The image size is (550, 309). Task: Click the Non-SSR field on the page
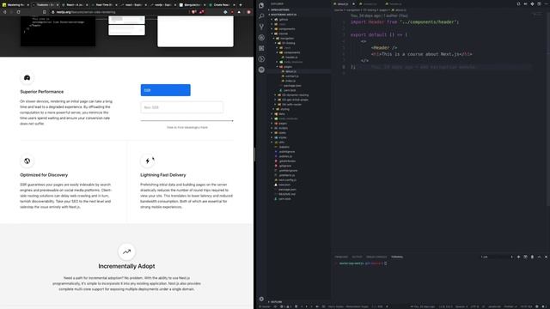point(181,107)
